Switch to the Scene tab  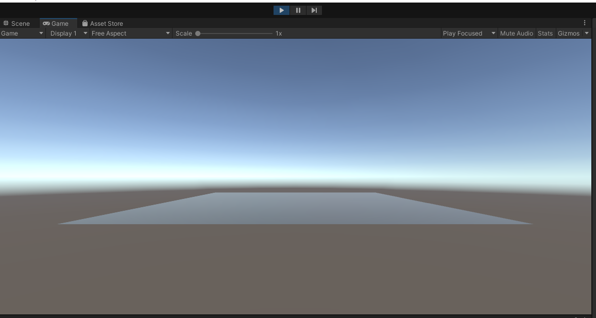(x=16, y=23)
